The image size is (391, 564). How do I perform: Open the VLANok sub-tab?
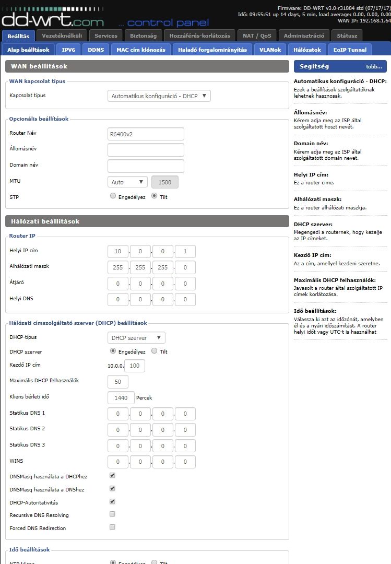coord(270,50)
